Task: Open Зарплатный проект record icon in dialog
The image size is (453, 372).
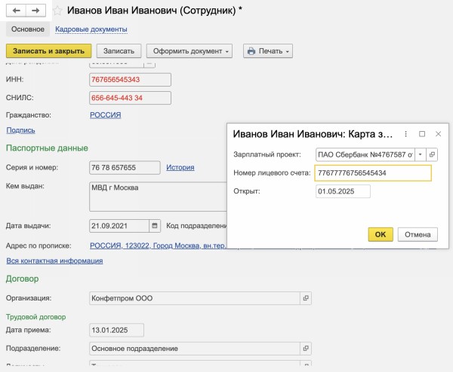Action: [432, 154]
